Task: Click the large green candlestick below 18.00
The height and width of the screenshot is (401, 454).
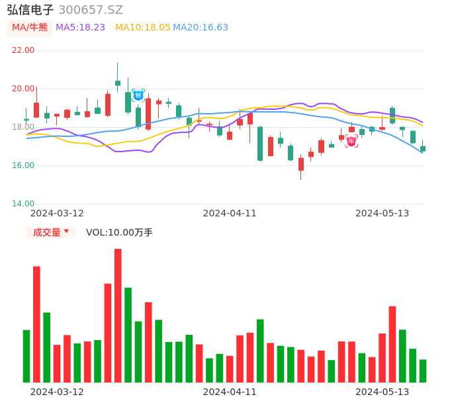Action: coord(260,144)
